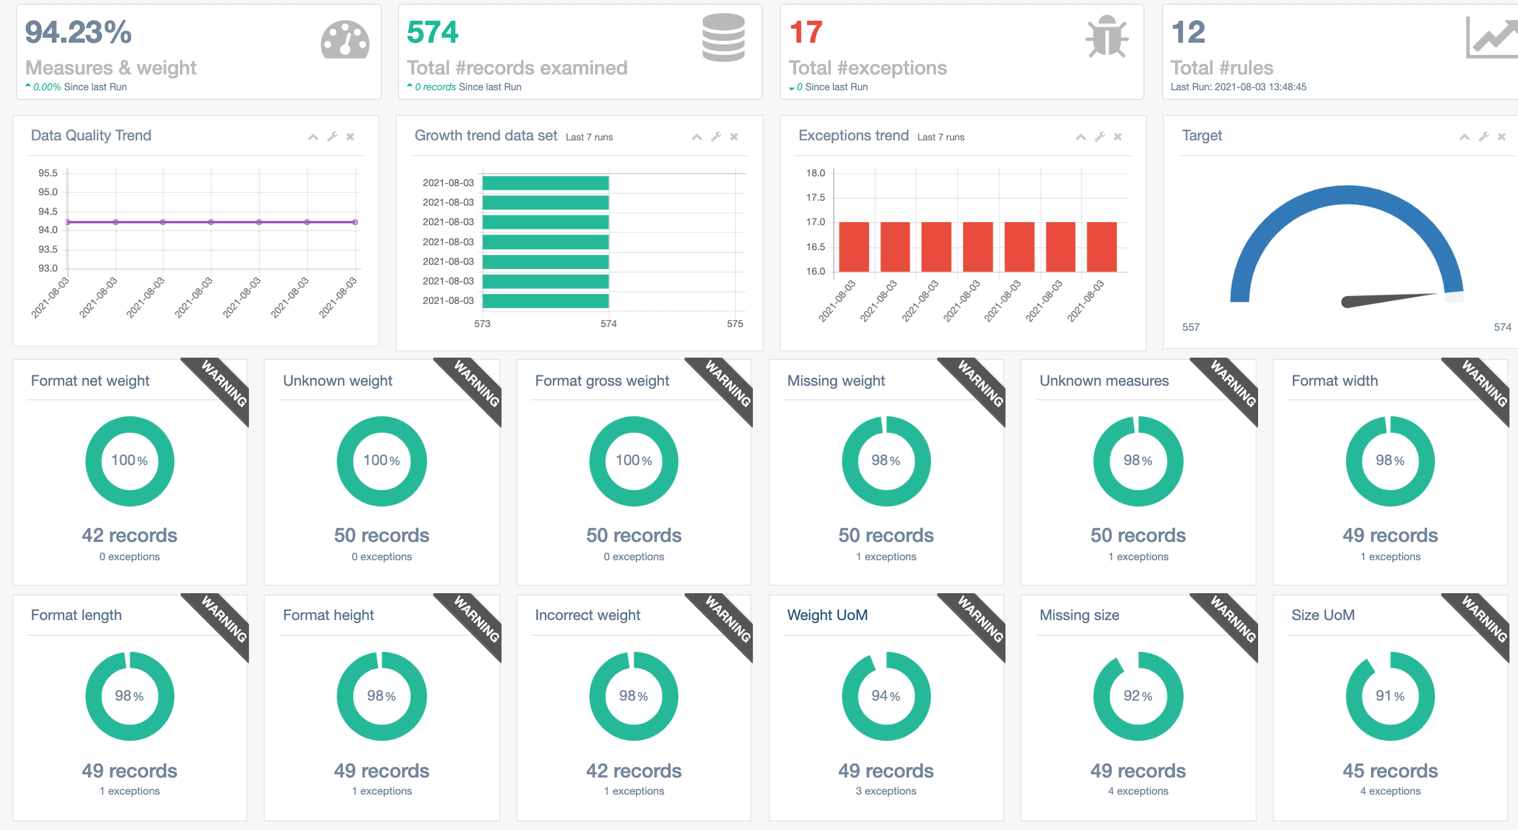Click first red bar in Exceptions trend

(854, 247)
